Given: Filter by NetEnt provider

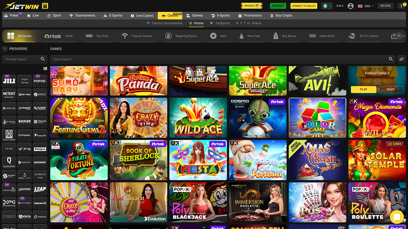Looking at the screenshot, I should 9,95.
